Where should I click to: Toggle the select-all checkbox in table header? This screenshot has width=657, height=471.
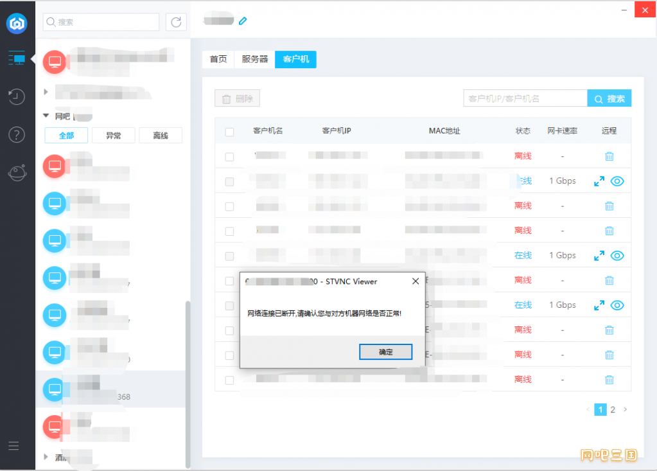click(x=230, y=132)
